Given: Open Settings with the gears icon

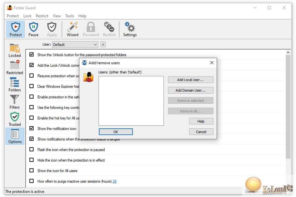Looking at the screenshot, I should click(130, 27).
